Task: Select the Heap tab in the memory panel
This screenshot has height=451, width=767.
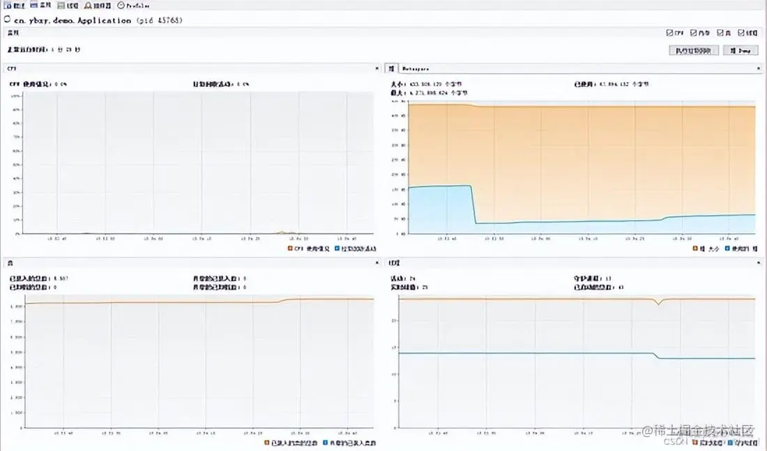Action: point(391,68)
